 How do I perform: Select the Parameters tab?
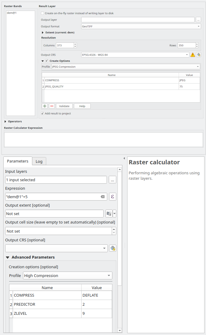[x=18, y=161]
